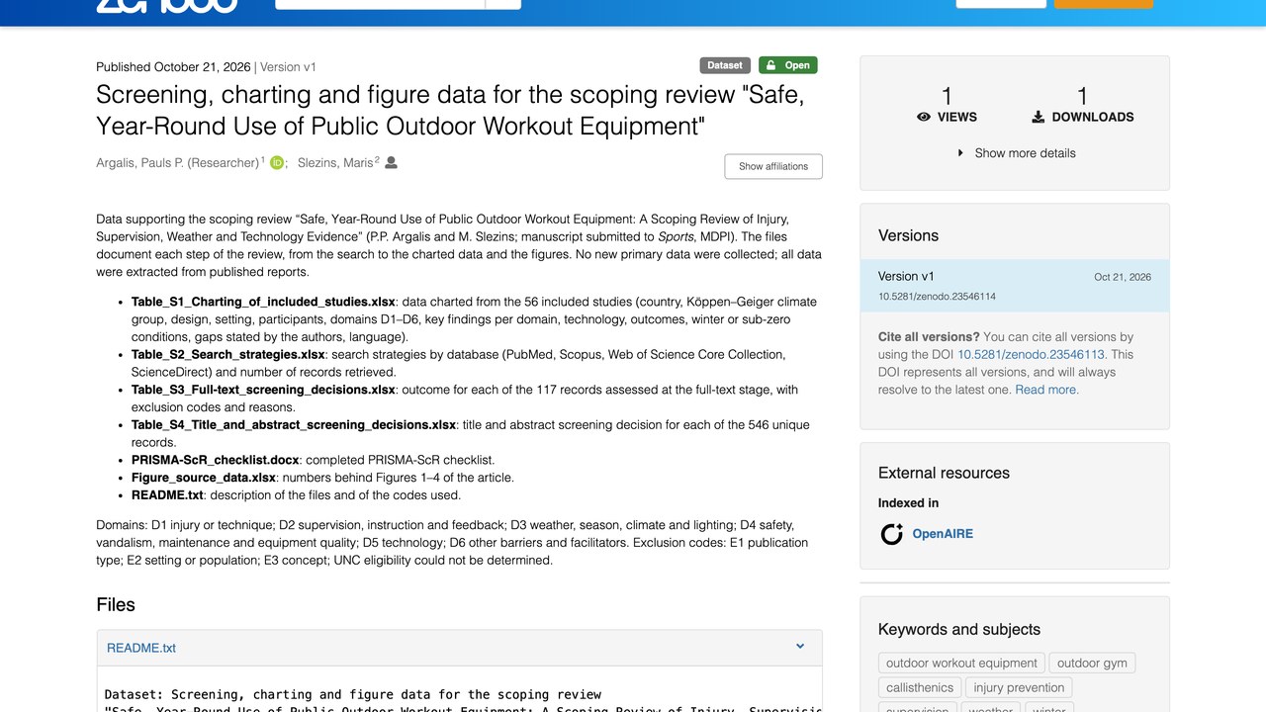Click the person icon beside Slezins, Maris
This screenshot has height=712, width=1266.
pyautogui.click(x=391, y=162)
